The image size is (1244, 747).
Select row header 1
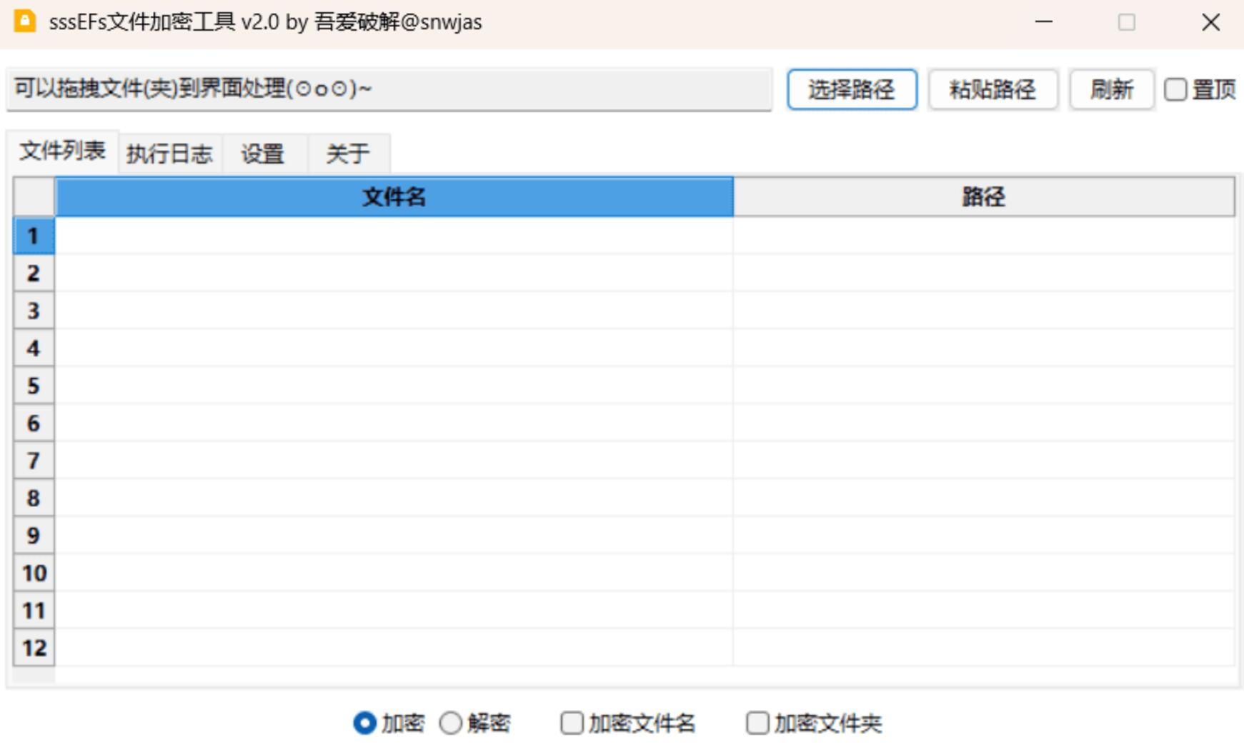[x=34, y=236]
